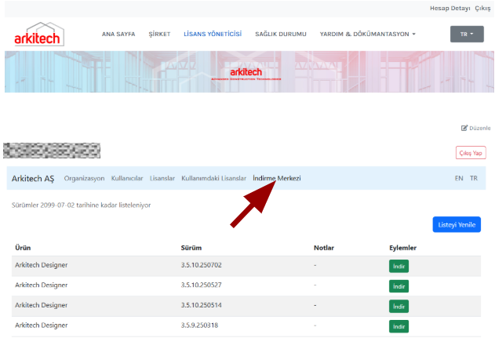
Task: Click the Listeyi Yenile button
Action: [x=457, y=225]
